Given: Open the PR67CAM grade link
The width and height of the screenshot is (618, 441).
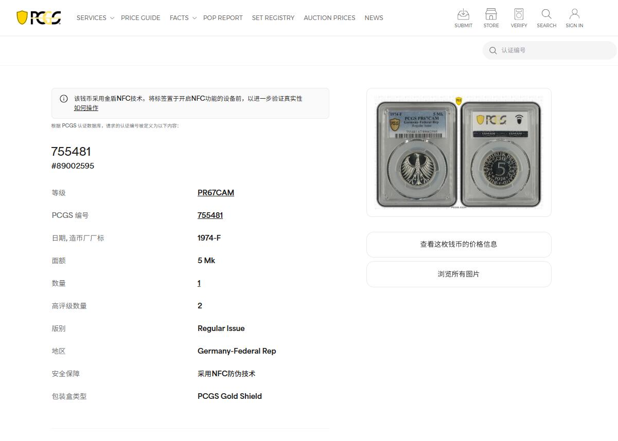Looking at the screenshot, I should click(216, 192).
